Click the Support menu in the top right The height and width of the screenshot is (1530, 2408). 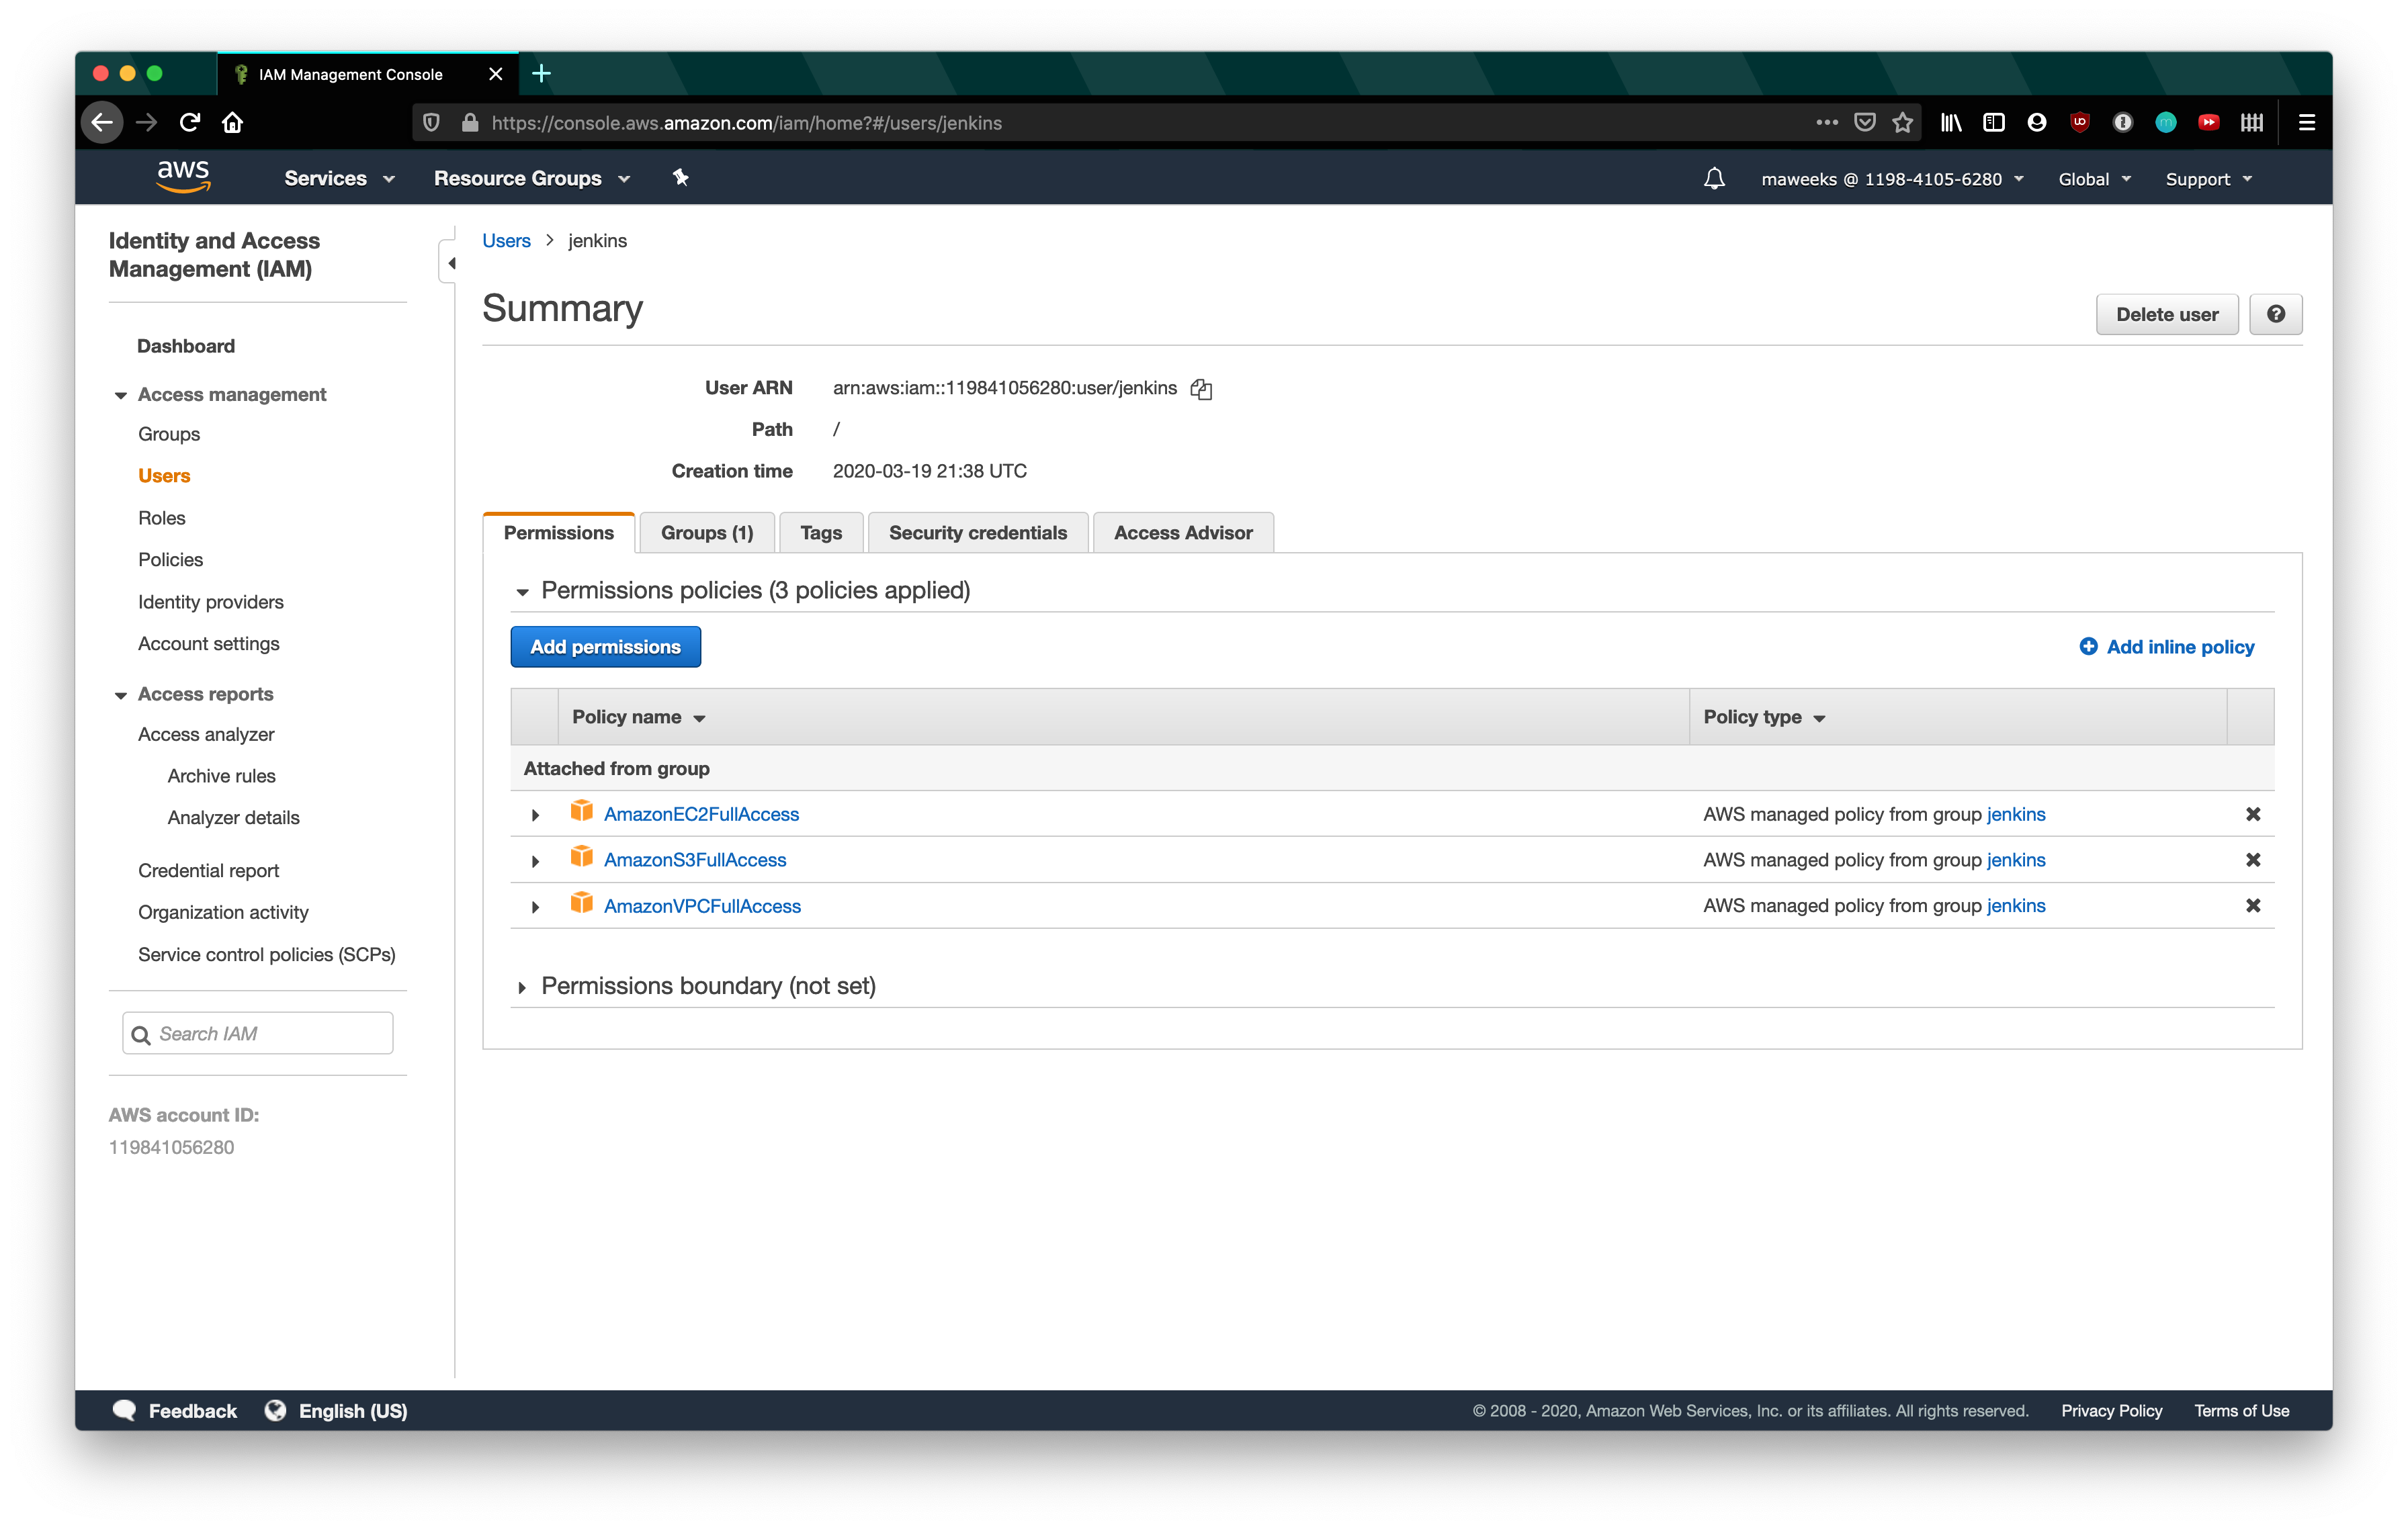[2206, 177]
